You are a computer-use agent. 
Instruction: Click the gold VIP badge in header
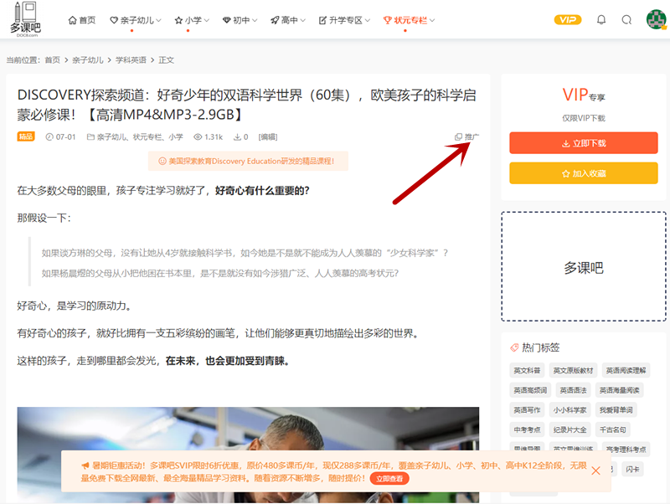(x=568, y=20)
